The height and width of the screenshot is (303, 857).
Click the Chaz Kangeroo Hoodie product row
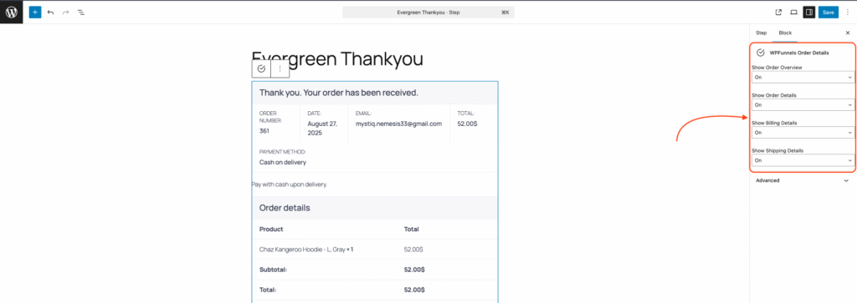375,249
